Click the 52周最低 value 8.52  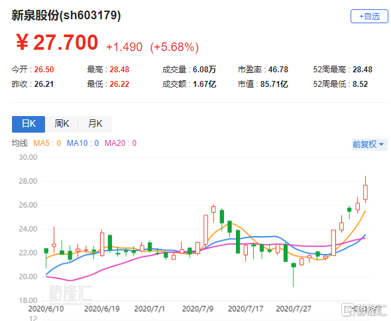(360, 84)
